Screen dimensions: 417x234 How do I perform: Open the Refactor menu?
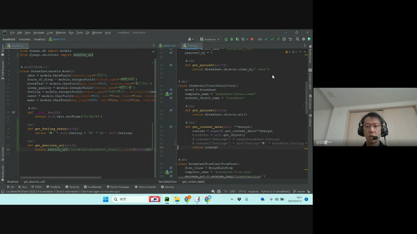61,32
